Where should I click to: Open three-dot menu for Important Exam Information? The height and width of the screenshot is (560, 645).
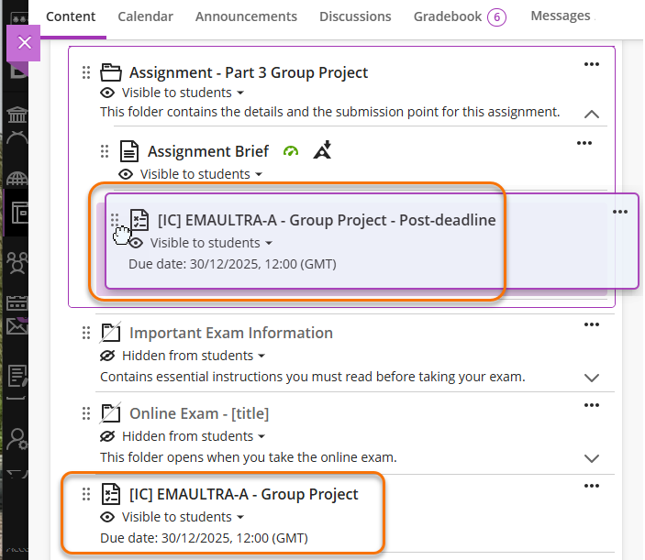point(592,324)
